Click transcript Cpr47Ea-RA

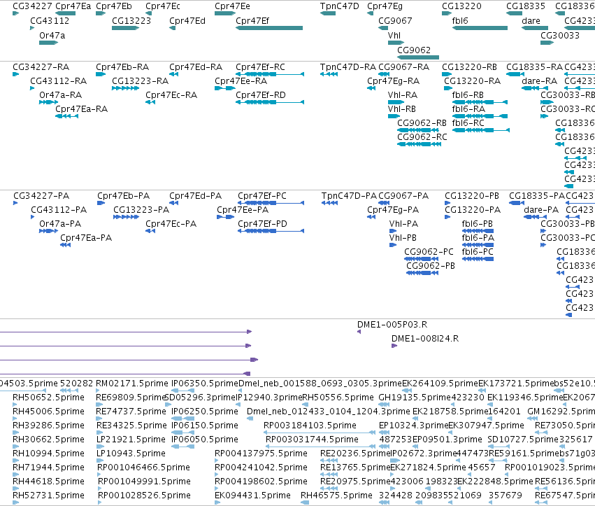[67, 116]
